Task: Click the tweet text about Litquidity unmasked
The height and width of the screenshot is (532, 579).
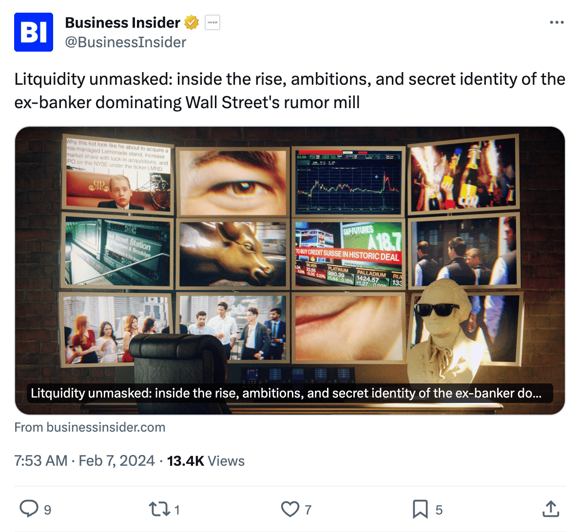Action: (290, 91)
